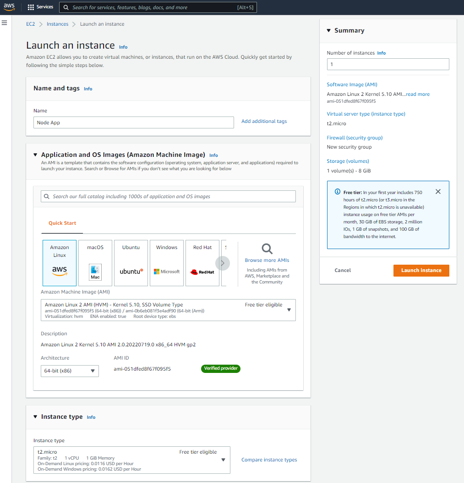The height and width of the screenshot is (483, 464).
Task: Collapse the Summary panel
Action: coord(328,30)
